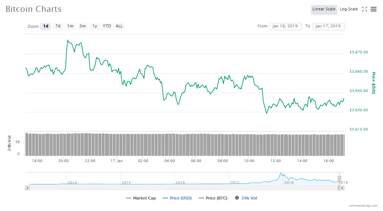Toggle the 24h Vol series legend
Screen dimensions: 383x211
point(246,198)
